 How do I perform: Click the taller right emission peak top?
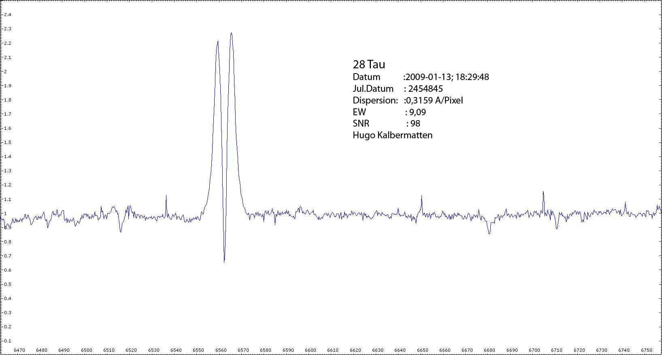tap(231, 34)
